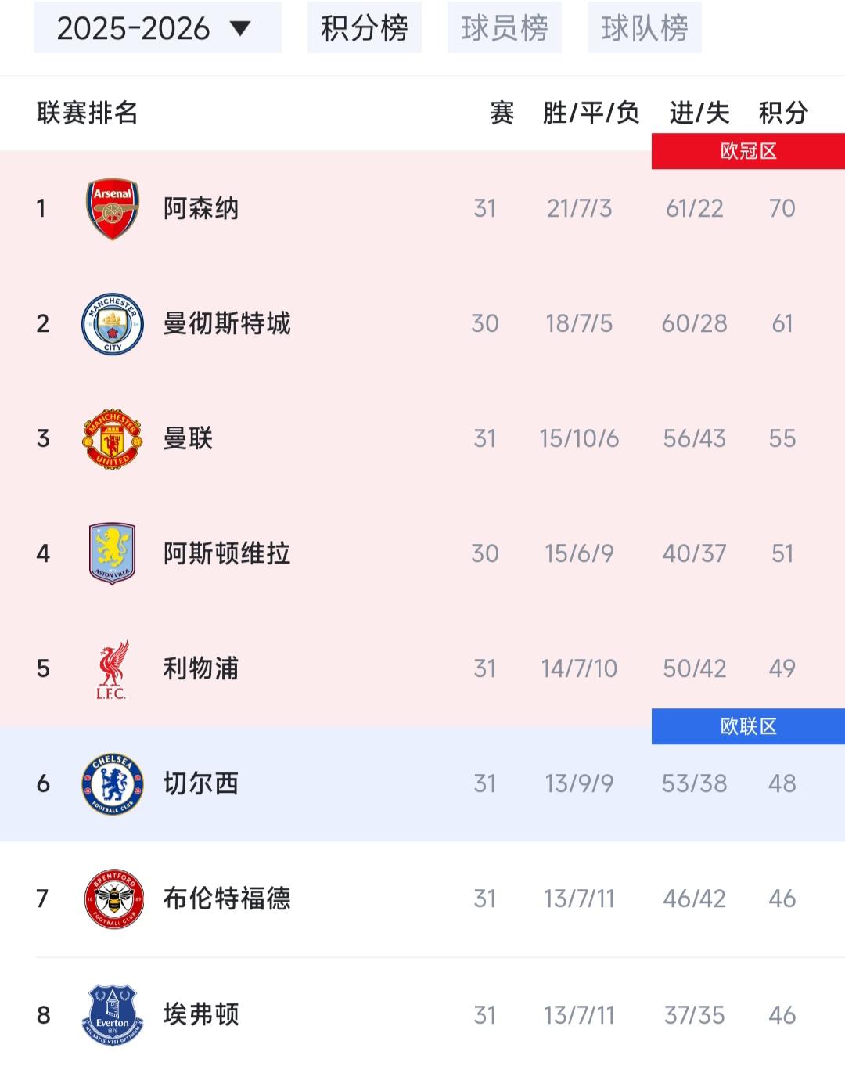Open the Arsenal club crest
The height and width of the screenshot is (1066, 845).
(x=113, y=208)
